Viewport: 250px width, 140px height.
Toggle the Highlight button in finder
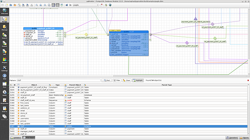tap(138, 80)
